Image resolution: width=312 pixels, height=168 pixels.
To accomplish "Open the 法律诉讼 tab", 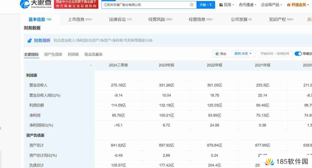I will point(119,19).
